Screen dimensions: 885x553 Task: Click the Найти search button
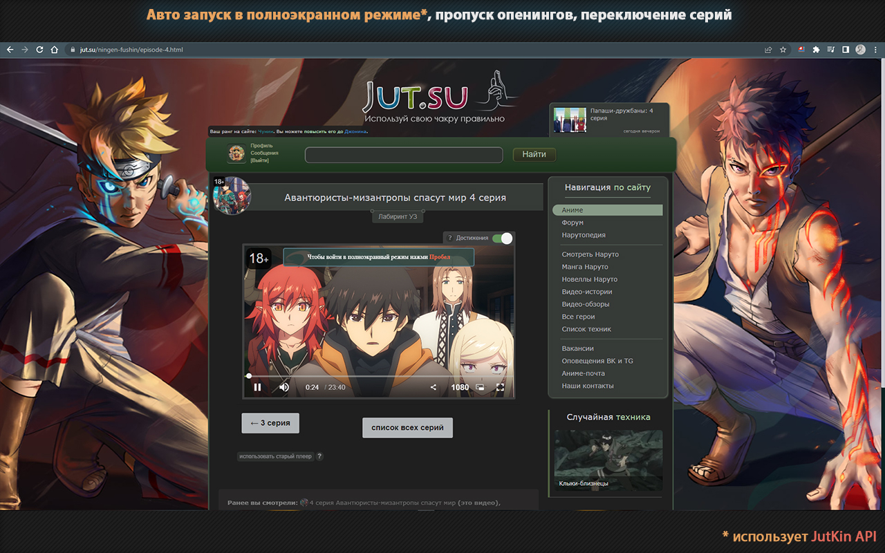point(534,154)
